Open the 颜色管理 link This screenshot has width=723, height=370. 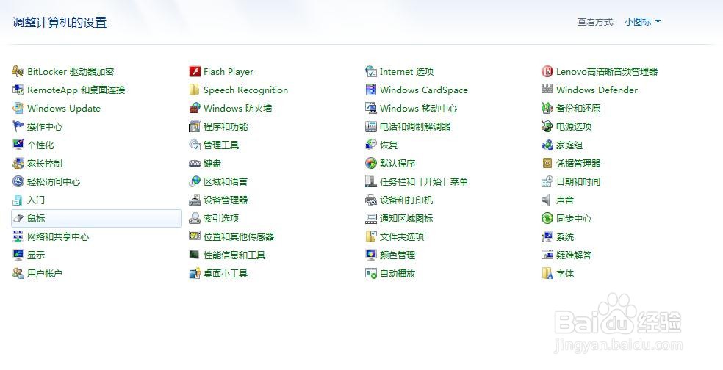click(398, 255)
